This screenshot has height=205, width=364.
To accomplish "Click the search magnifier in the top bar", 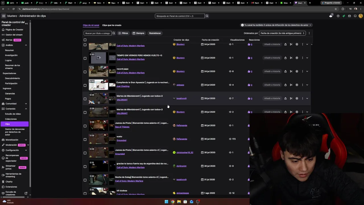I will 207,16.
